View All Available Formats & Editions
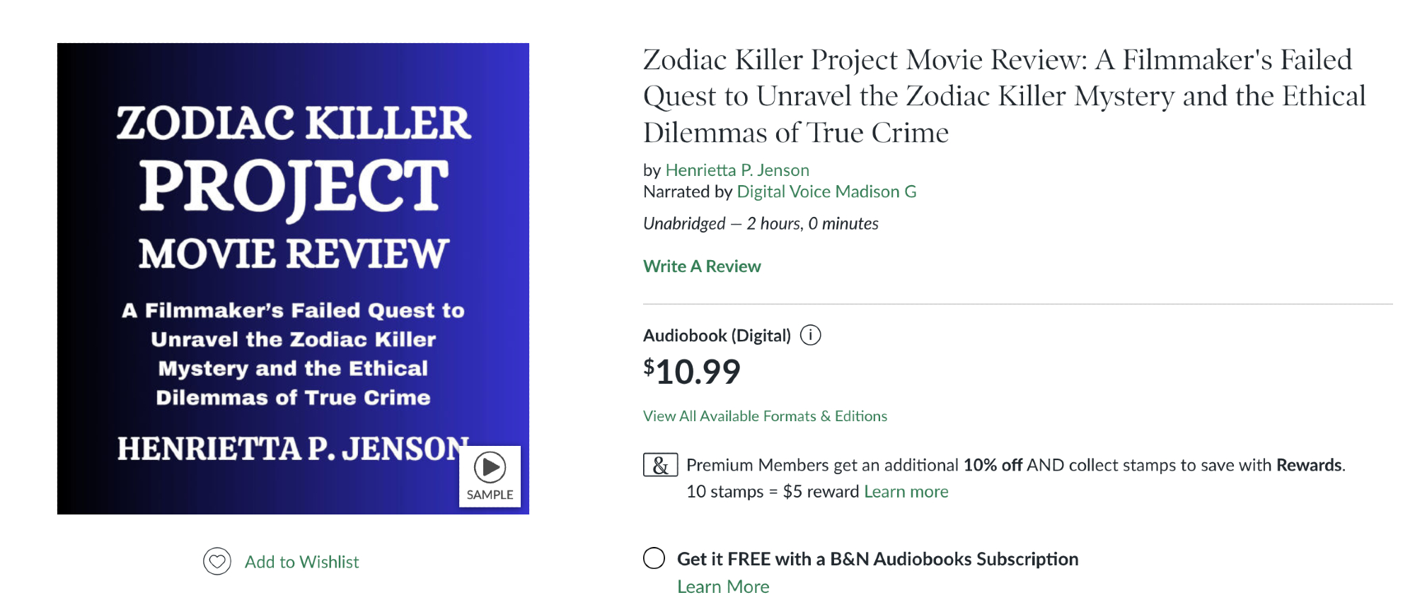Viewport: 1415px width, 612px height. [x=765, y=416]
